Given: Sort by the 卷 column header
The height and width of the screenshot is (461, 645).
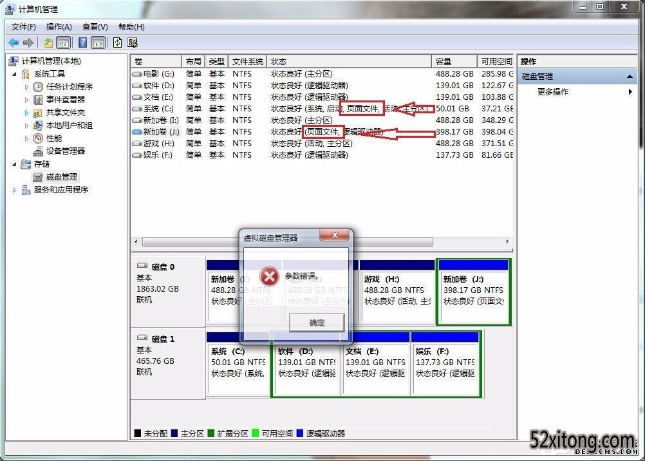Looking at the screenshot, I should pos(156,61).
